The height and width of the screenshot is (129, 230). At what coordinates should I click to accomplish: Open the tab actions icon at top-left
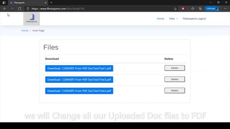[x=4, y=3]
